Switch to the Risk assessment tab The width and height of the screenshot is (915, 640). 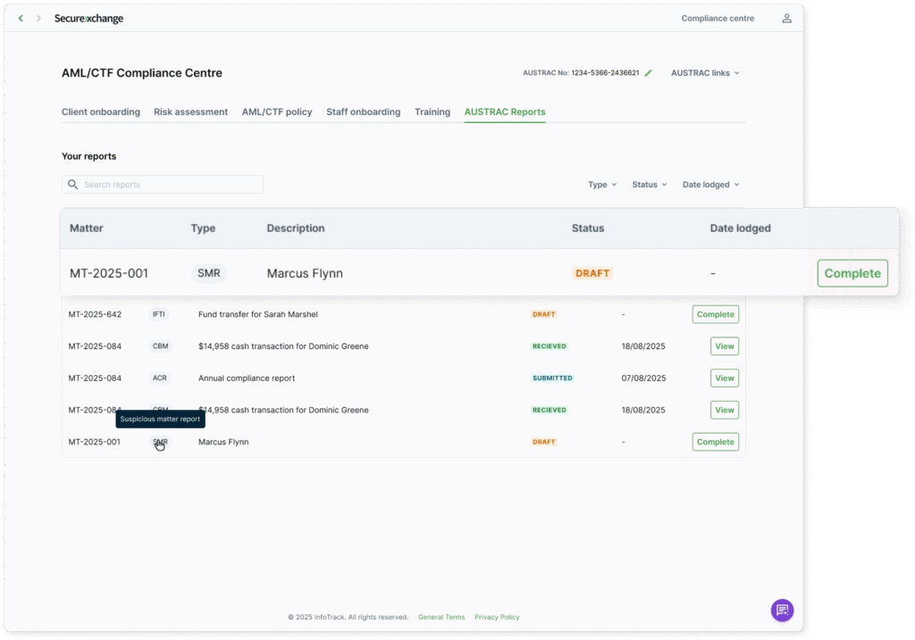pos(190,112)
